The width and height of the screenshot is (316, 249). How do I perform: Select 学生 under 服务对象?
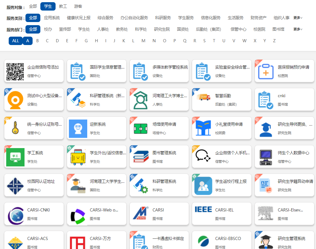tap(48, 7)
